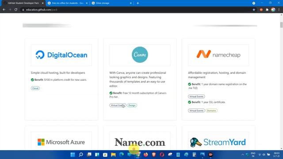Switch to the GitHub Student Developer Pack tab
This screenshot has width=283, height=159.
pos(23,3)
